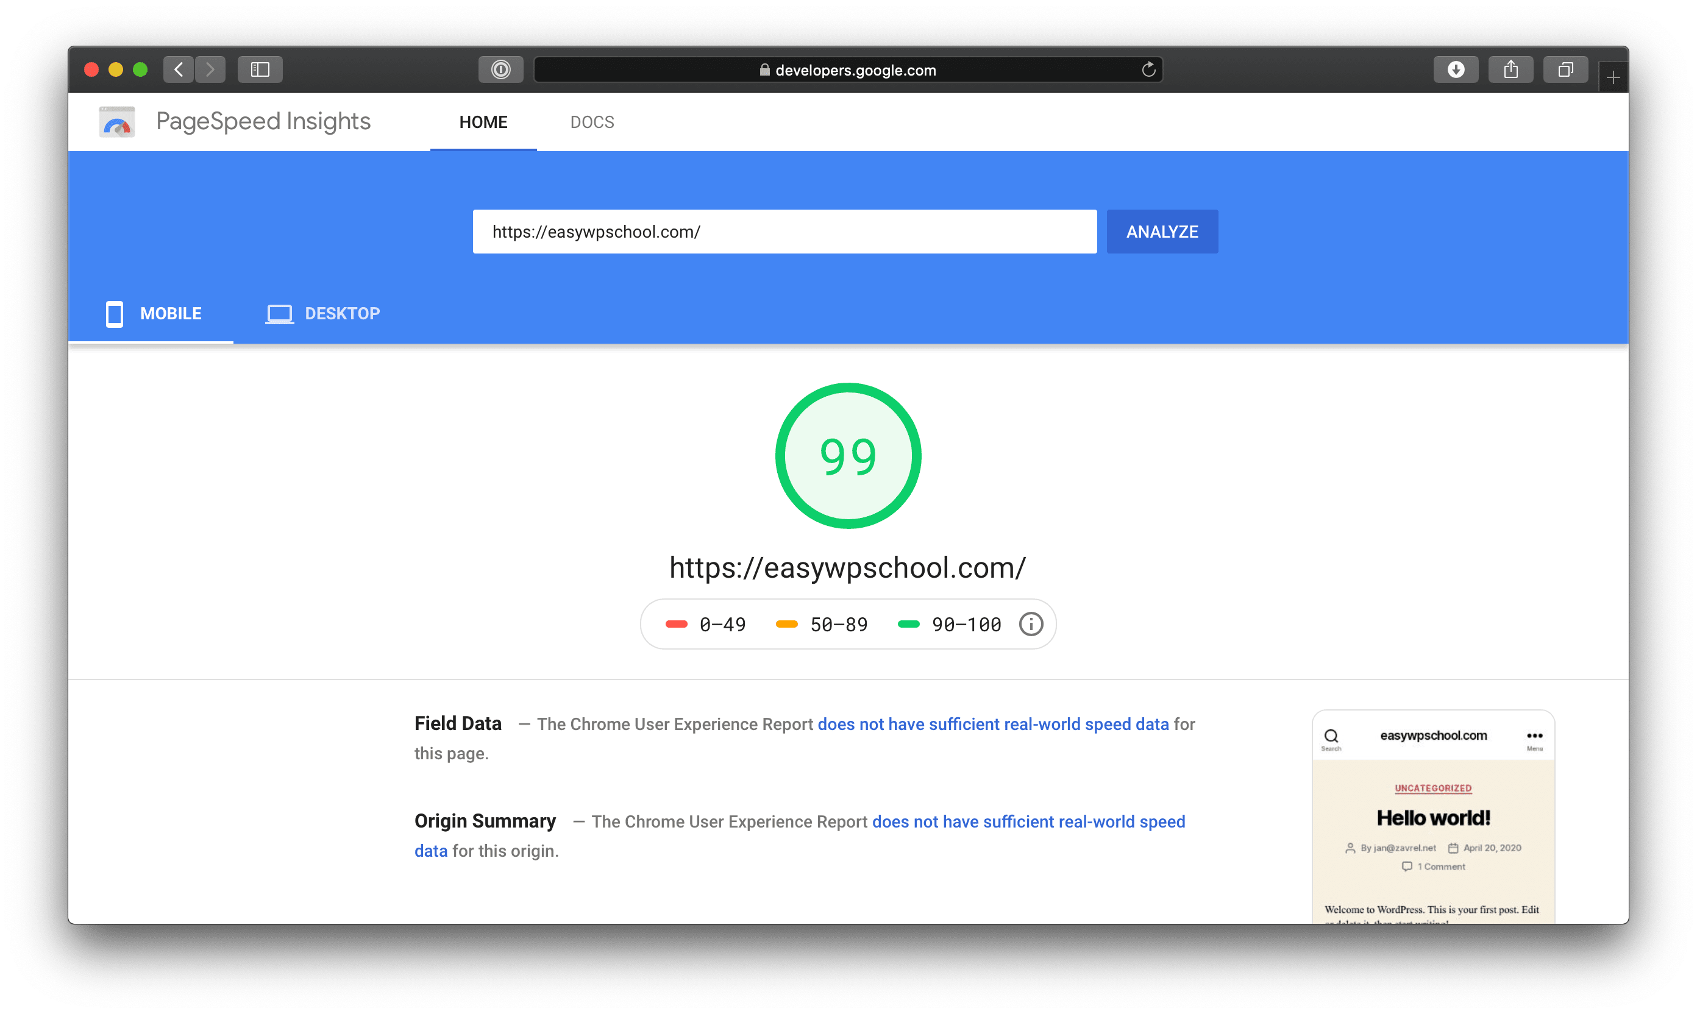Open the three-dot menu in site preview
Viewport: 1697px width, 1014px height.
tap(1534, 737)
